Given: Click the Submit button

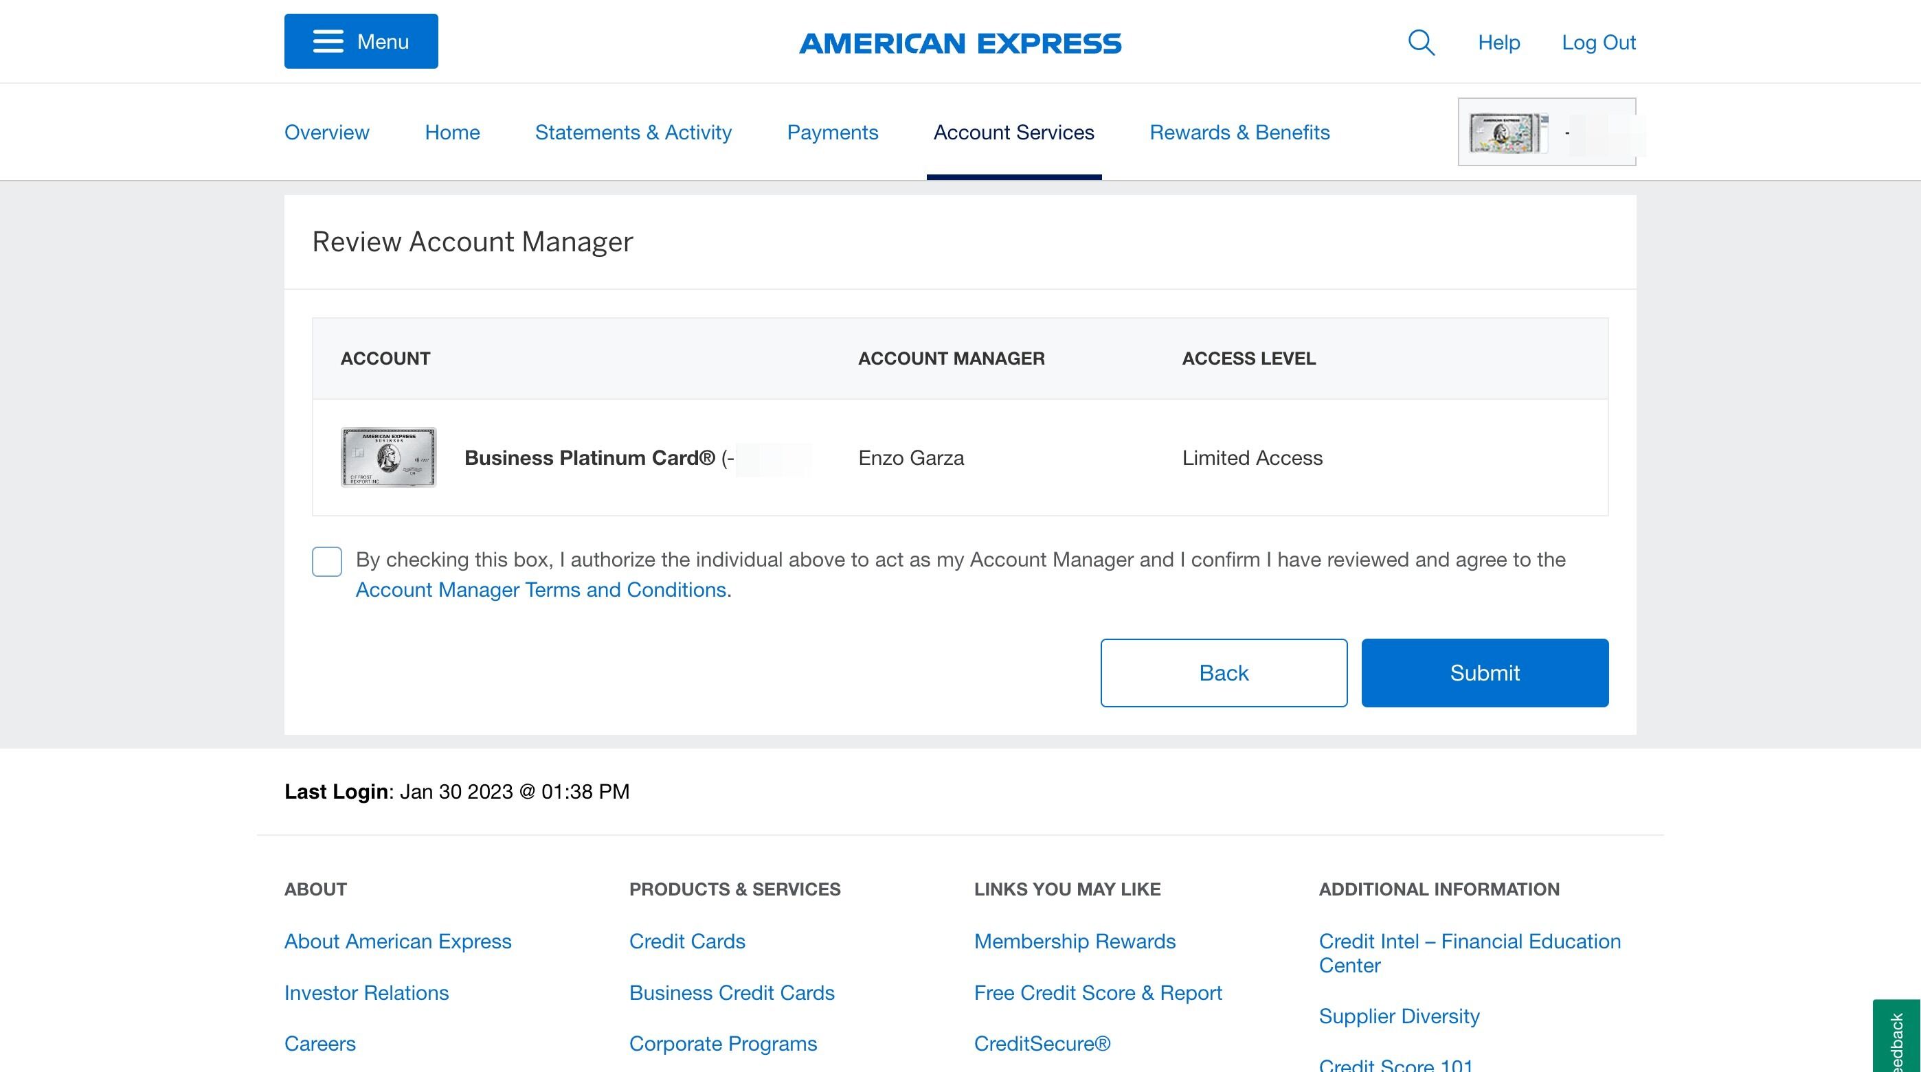Looking at the screenshot, I should (x=1485, y=672).
